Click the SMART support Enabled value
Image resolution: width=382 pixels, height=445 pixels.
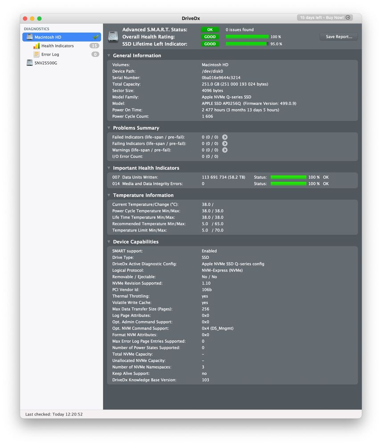point(209,251)
